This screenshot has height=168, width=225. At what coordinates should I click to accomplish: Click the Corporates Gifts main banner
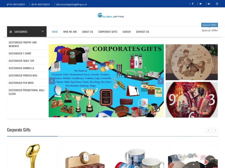tap(106, 81)
